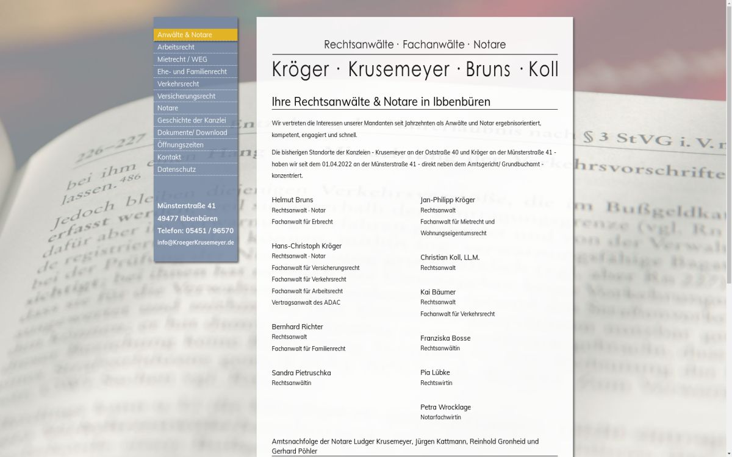Click the firm name Kröger · Krusemeyer · Bruns · Koll
Viewport: 732px width, 457px height.
pyautogui.click(x=415, y=69)
